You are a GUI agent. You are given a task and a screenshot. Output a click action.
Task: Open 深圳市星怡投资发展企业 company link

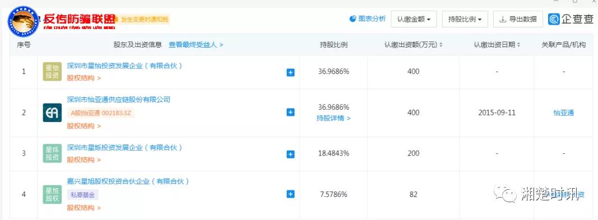tap(125, 65)
